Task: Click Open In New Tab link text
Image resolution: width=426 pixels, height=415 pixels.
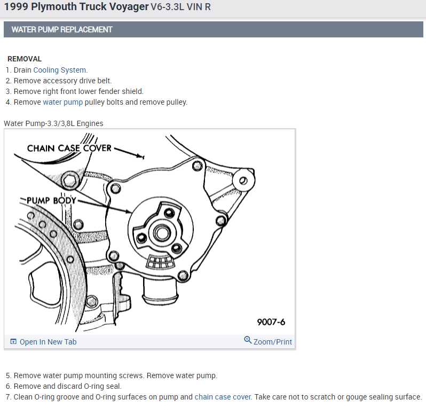Action: pyautogui.click(x=48, y=342)
